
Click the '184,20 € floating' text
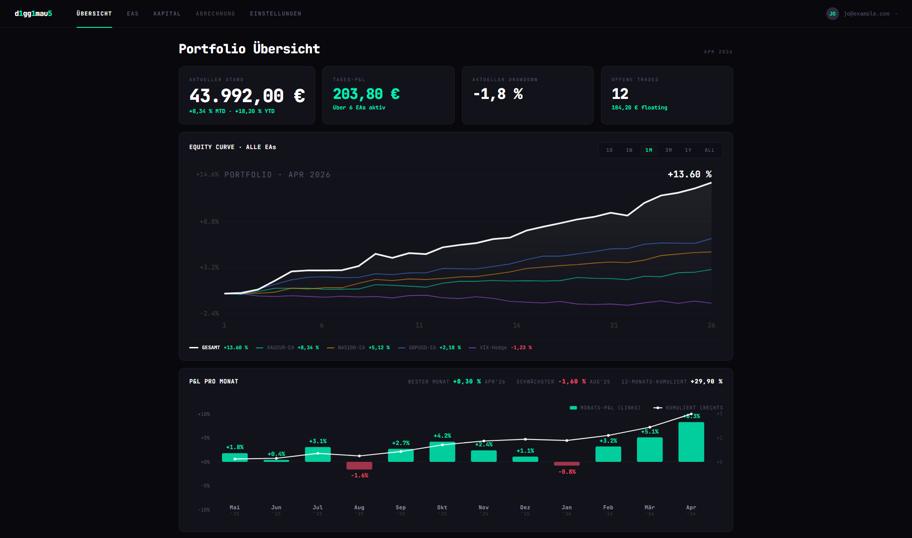pyautogui.click(x=639, y=108)
